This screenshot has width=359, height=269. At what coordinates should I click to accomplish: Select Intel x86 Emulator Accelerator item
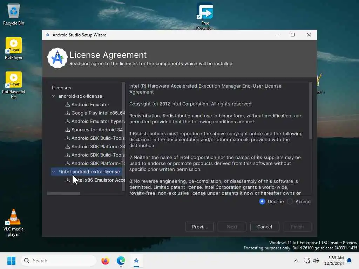point(98,180)
